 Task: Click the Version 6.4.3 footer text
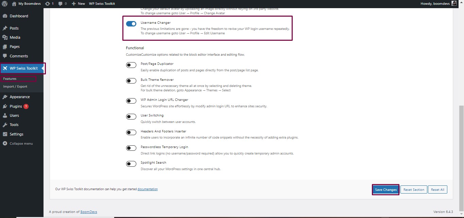coord(443,212)
